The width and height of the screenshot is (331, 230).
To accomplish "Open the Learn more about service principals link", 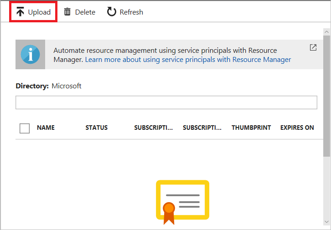I will pyautogui.click(x=188, y=59).
